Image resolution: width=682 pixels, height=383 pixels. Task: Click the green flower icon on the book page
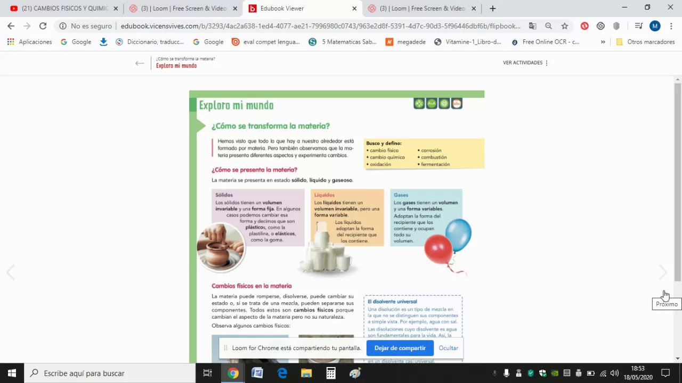[x=419, y=104]
